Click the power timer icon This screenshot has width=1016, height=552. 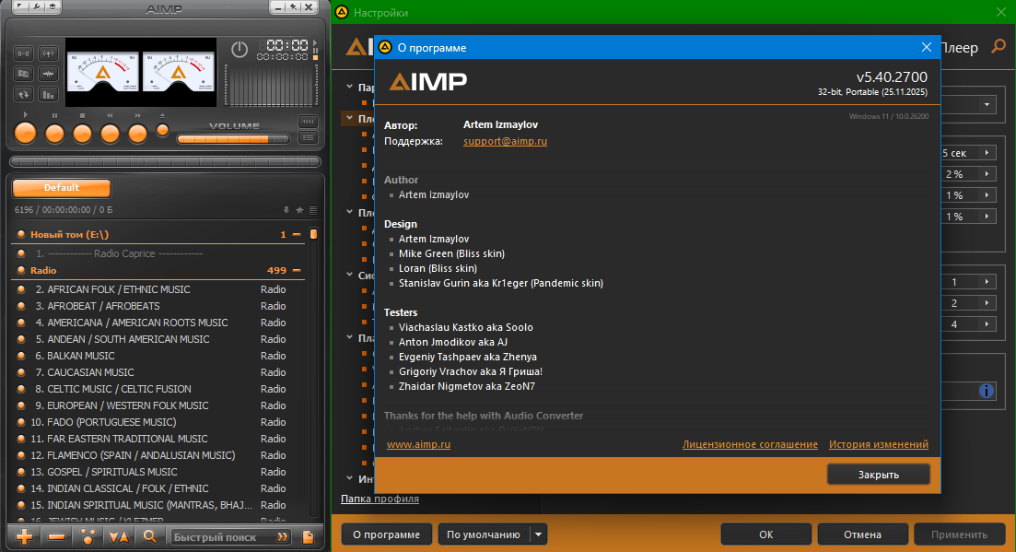pyautogui.click(x=239, y=50)
